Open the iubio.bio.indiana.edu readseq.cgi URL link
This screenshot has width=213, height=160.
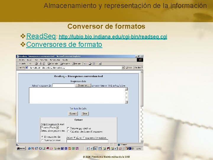113,37
